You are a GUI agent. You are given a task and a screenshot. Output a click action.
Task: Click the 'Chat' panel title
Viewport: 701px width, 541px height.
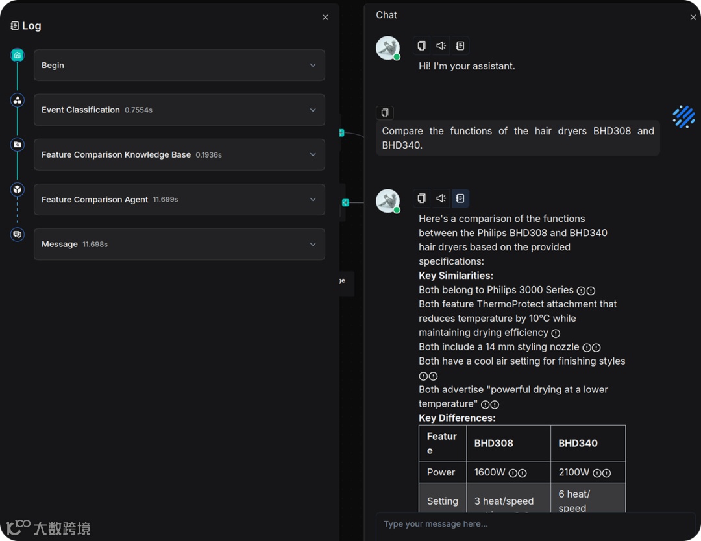386,15
